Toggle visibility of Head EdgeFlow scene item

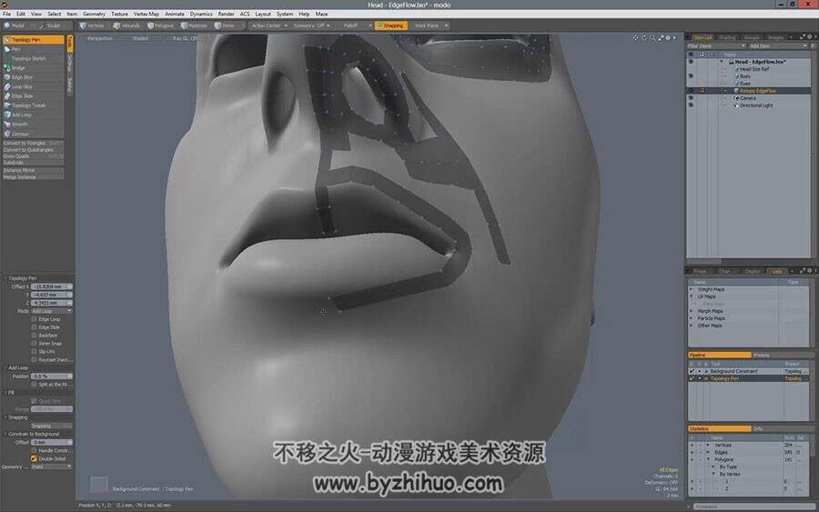(691, 62)
